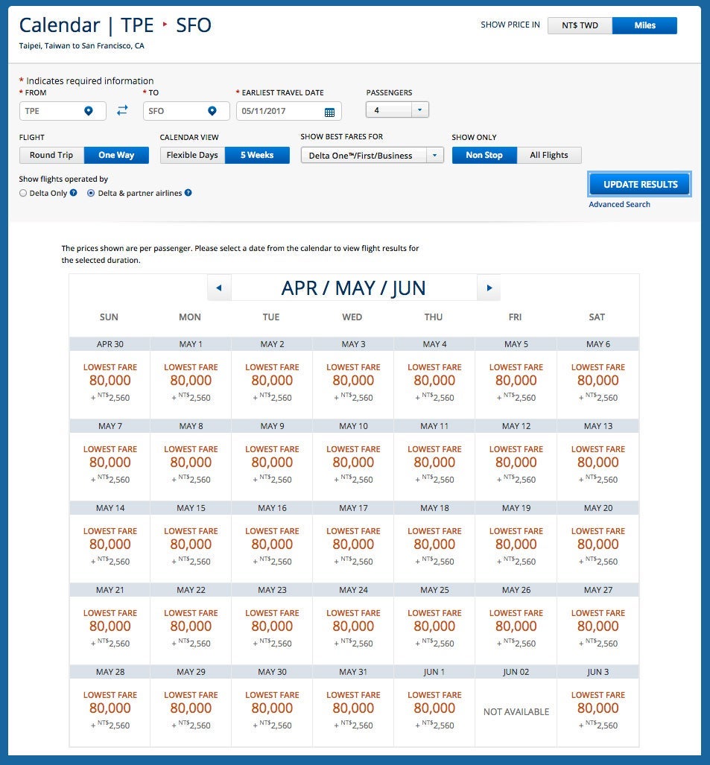Select All Flights filter
Viewport: 710px width, 765px height.
pyautogui.click(x=549, y=155)
